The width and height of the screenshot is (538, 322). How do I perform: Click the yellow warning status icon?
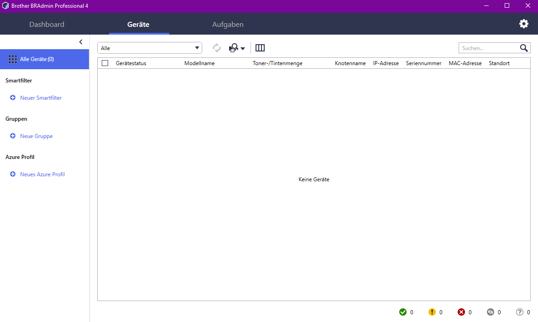pos(432,312)
